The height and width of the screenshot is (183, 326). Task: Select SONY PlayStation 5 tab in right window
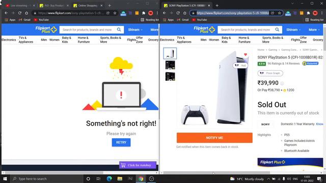click(x=187, y=6)
